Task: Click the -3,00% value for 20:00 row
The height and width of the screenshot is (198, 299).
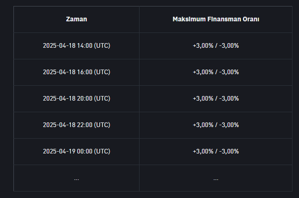Action: 229,98
